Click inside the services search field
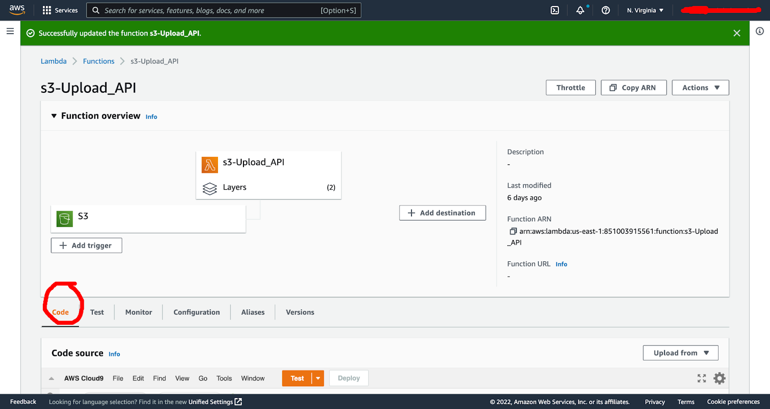 tap(224, 10)
